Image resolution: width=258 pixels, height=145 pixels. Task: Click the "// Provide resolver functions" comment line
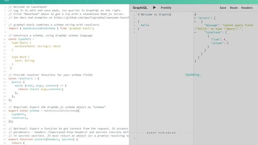click(x=50, y=75)
